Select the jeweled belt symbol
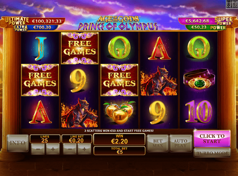238x176 pixels. [x=199, y=80]
